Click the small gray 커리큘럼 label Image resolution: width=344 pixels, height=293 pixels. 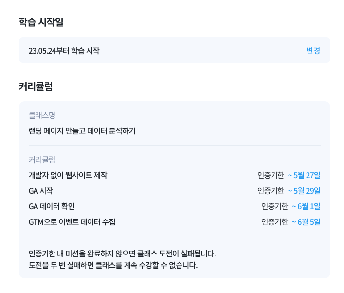pyautogui.click(x=42, y=160)
